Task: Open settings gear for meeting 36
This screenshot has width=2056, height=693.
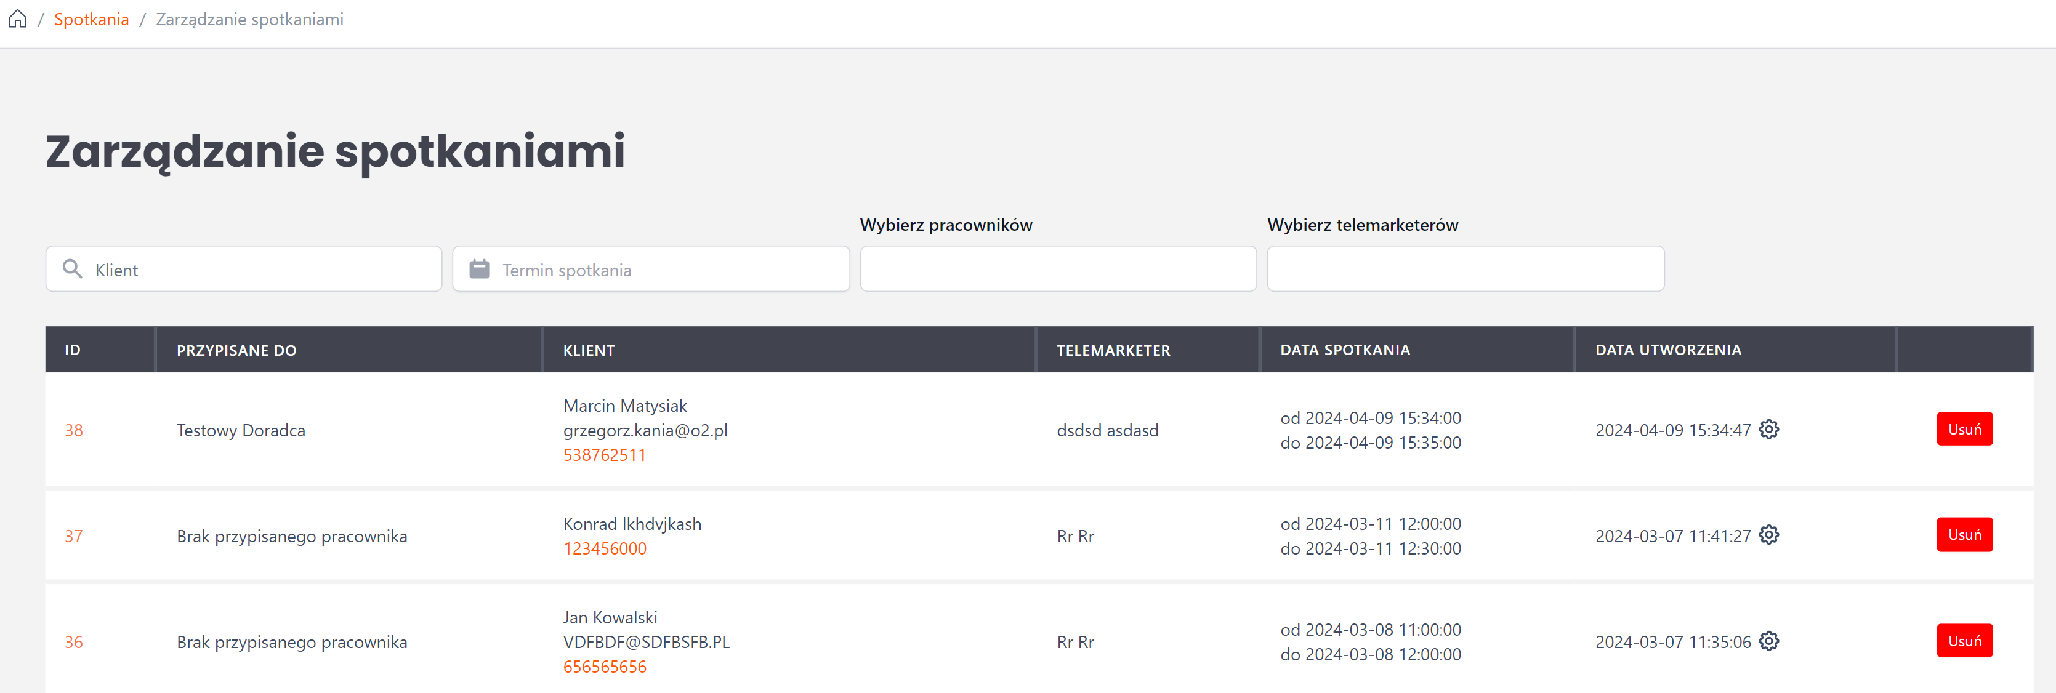Action: click(1768, 641)
